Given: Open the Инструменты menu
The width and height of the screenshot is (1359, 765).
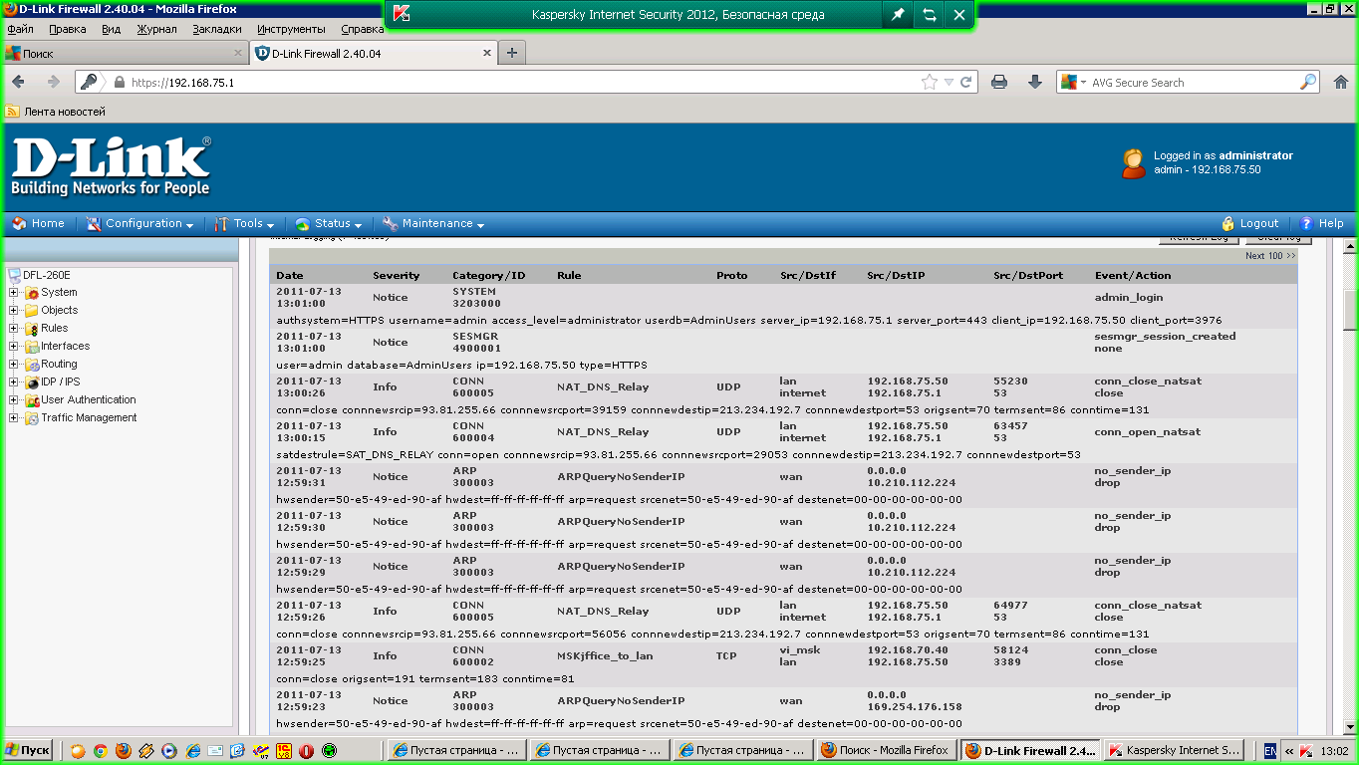Looking at the screenshot, I should (x=291, y=30).
